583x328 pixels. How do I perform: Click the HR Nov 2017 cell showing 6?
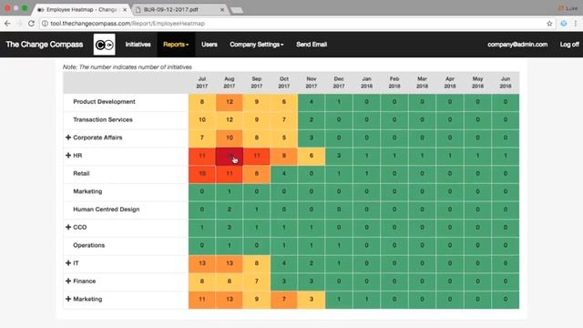click(x=312, y=156)
